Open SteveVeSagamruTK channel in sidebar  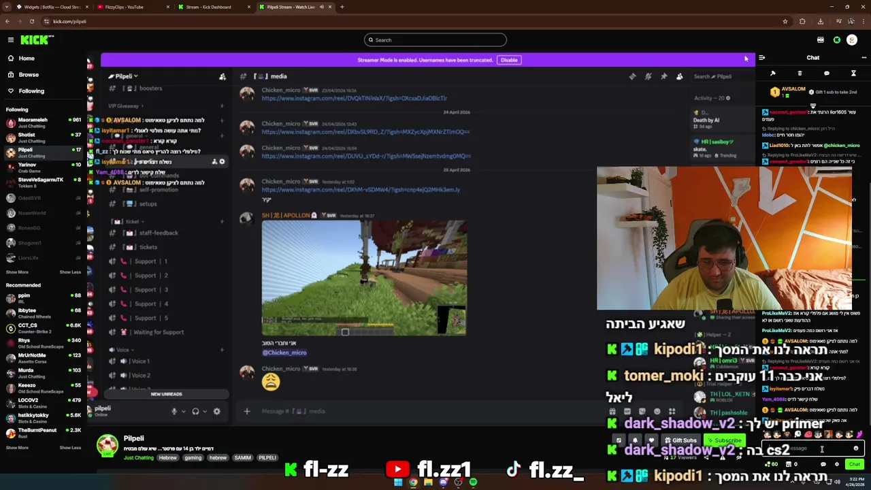(42, 182)
